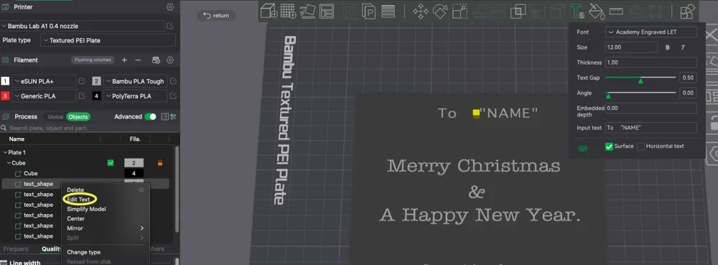
Task: Choose Simplify Model from the context menu
Action: [87, 209]
